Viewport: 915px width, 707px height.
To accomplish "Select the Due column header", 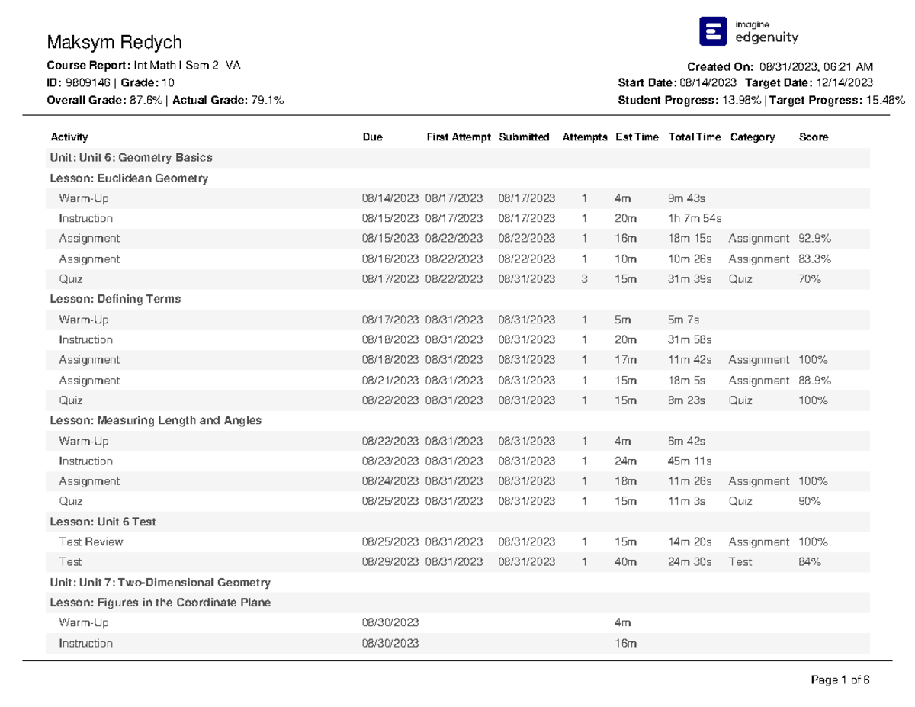I will coord(372,137).
